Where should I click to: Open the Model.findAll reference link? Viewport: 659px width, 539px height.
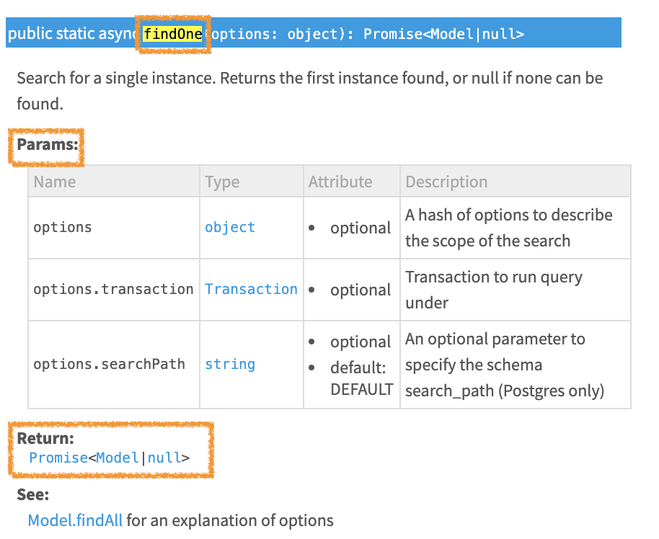point(75,520)
